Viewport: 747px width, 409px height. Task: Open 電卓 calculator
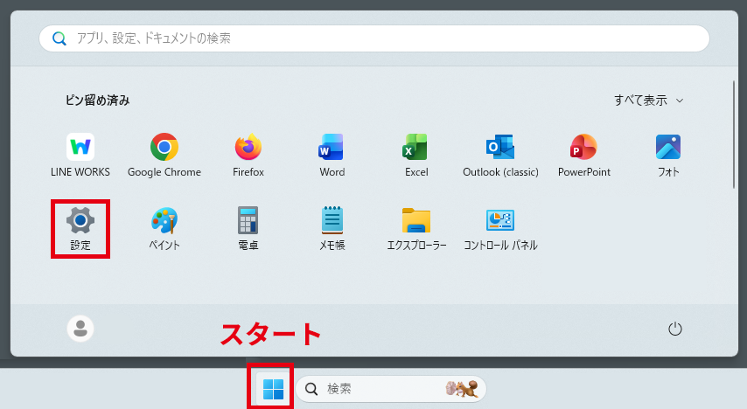coord(248,229)
